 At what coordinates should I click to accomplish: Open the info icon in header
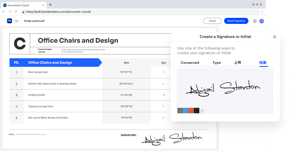[255, 21]
